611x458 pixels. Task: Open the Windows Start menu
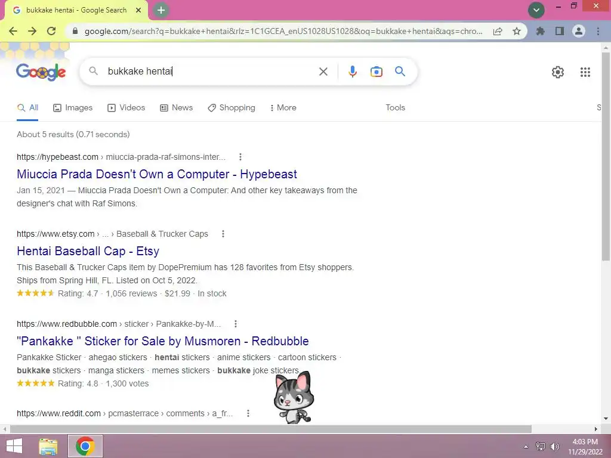[14, 446]
